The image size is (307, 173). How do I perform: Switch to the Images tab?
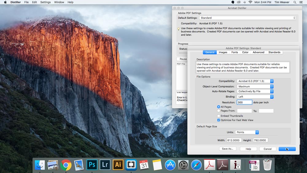[223, 52]
